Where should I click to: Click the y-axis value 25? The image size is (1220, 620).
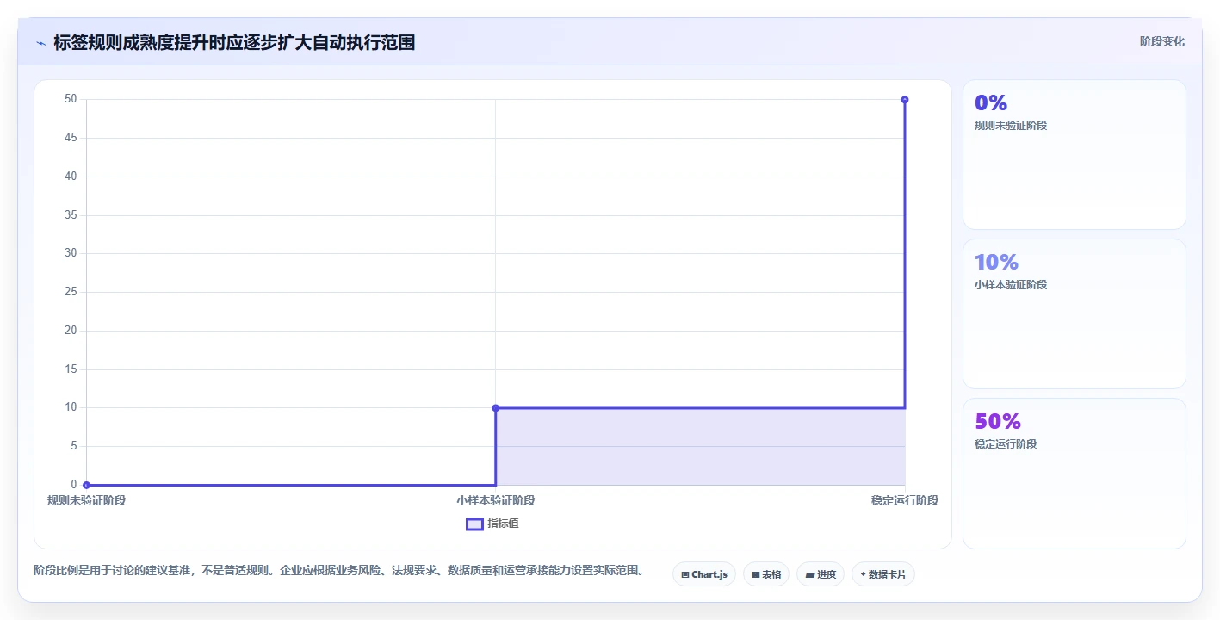click(71, 292)
